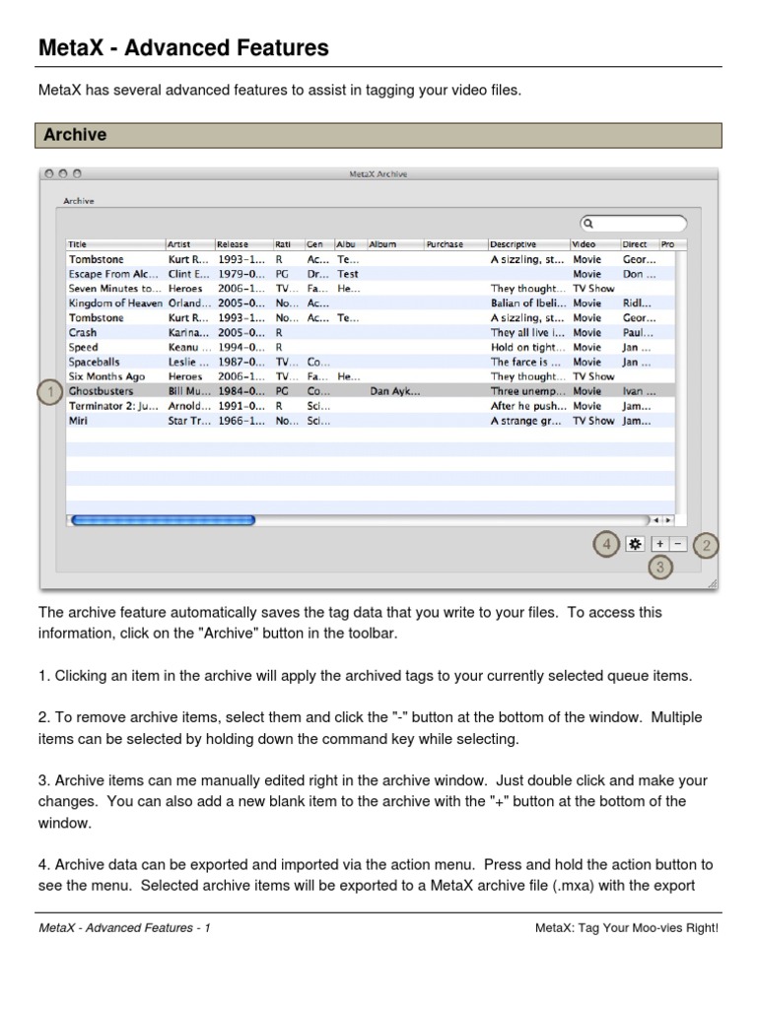Sort by the Release column header
757x1009 pixels.
244,244
